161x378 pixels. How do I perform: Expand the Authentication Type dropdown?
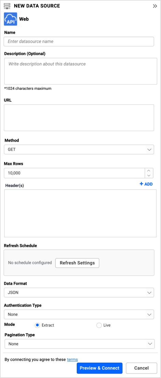[79, 314]
